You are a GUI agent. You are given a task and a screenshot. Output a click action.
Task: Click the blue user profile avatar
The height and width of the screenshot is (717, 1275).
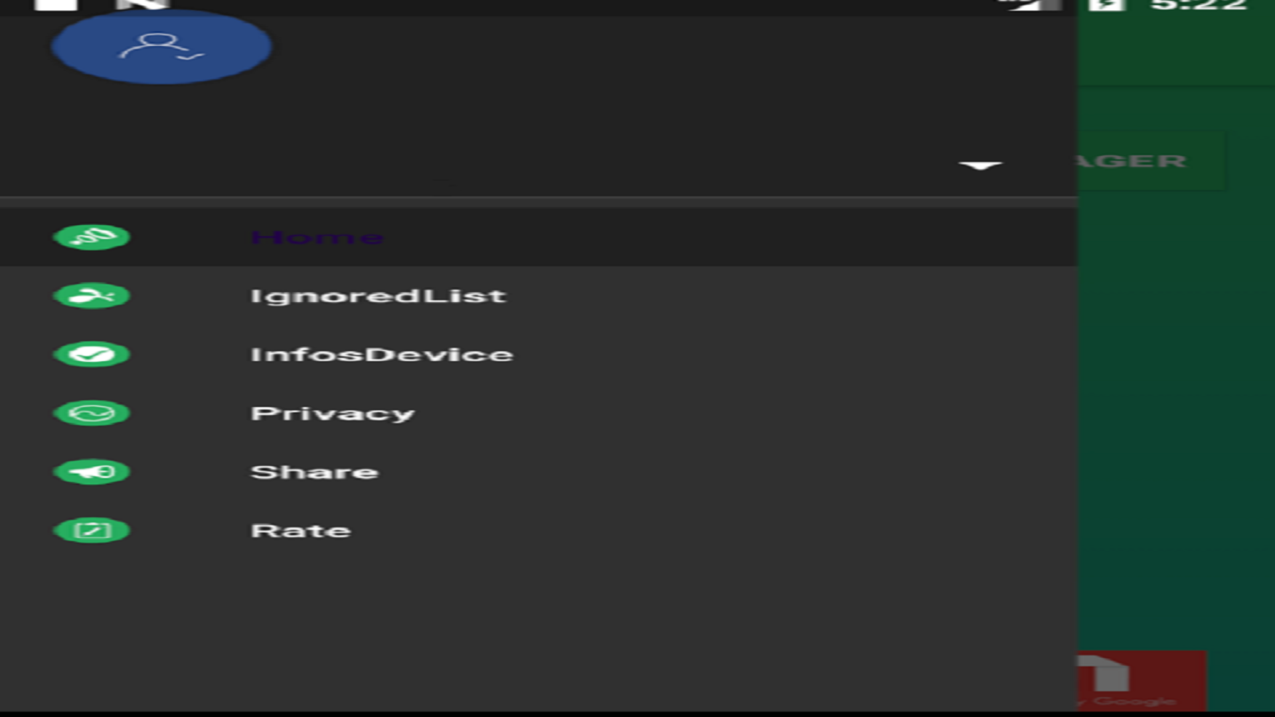[x=161, y=47]
